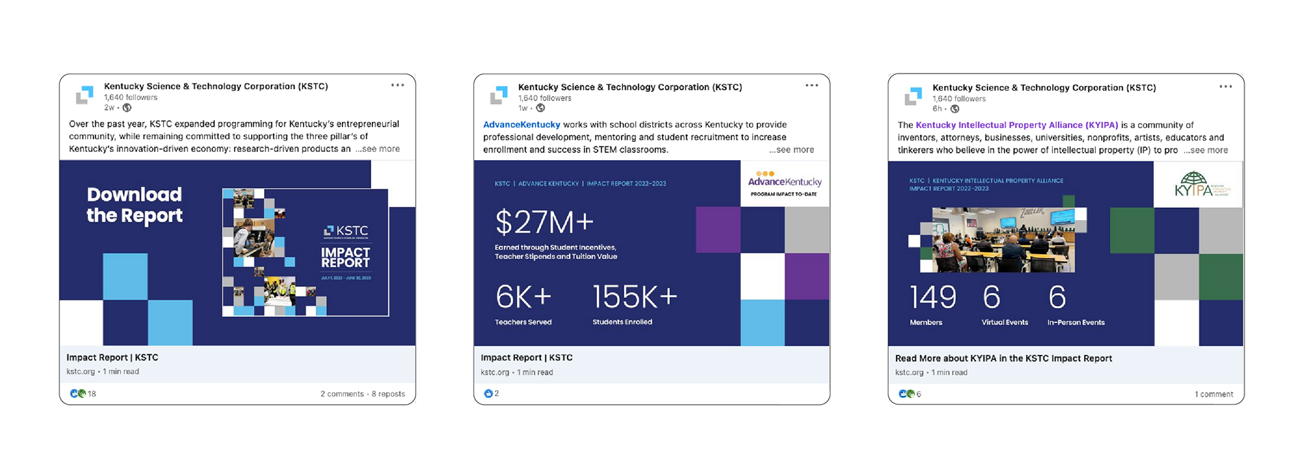Open company name on the 6h post

[1044, 88]
